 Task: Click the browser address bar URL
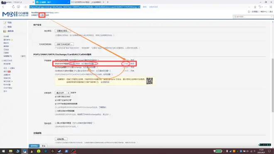[x=85, y=7]
